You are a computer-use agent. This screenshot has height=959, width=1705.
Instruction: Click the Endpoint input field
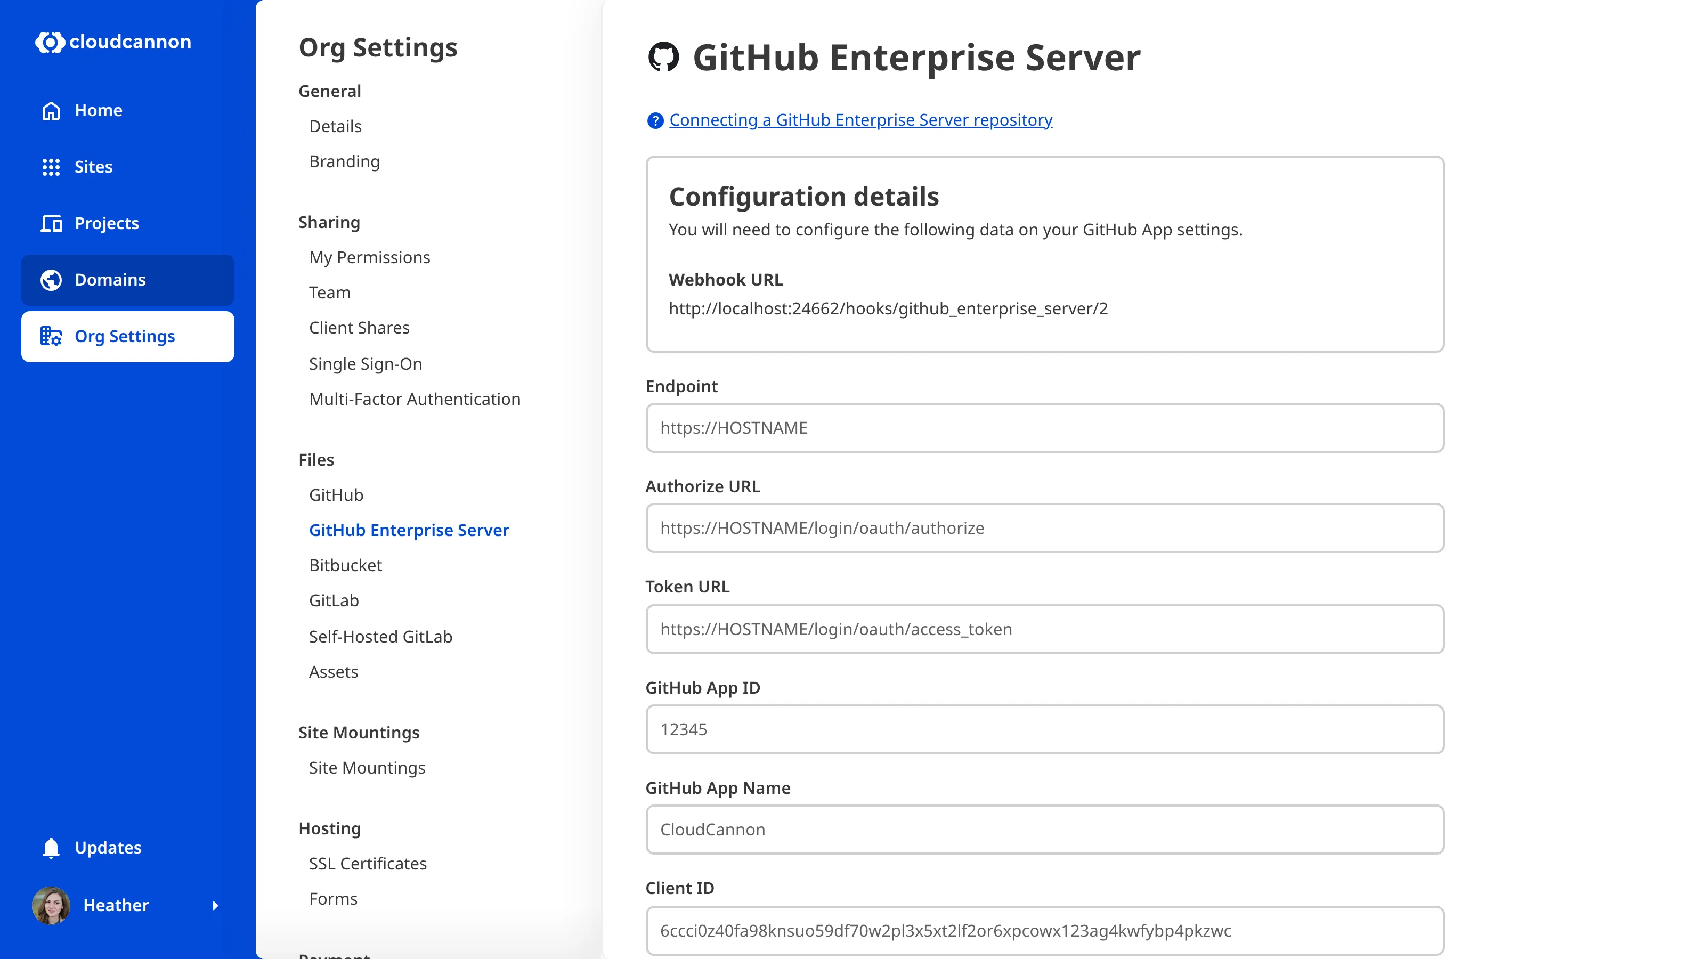pyautogui.click(x=1044, y=427)
